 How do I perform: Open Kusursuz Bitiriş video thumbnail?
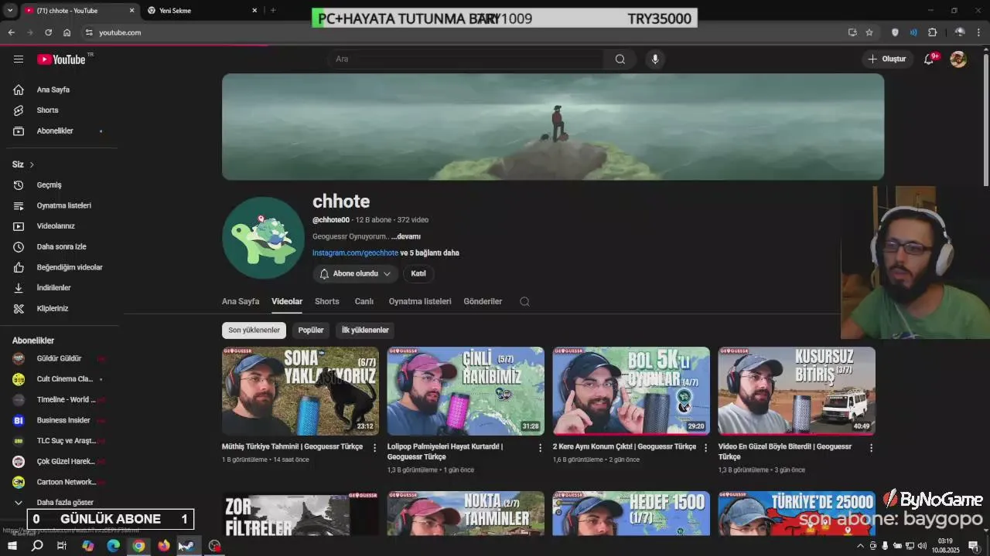tap(797, 391)
